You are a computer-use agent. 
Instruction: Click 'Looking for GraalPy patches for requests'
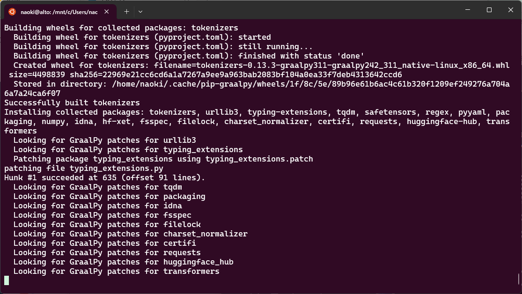[107, 252]
